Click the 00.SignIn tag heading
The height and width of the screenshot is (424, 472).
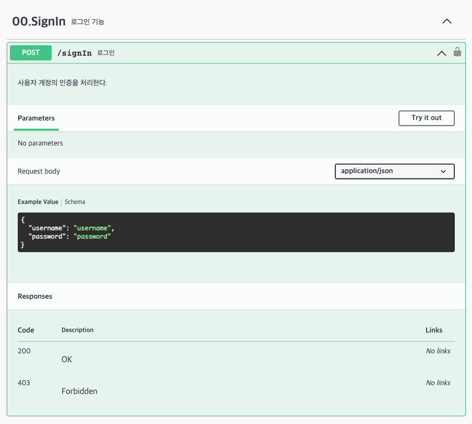click(x=39, y=21)
